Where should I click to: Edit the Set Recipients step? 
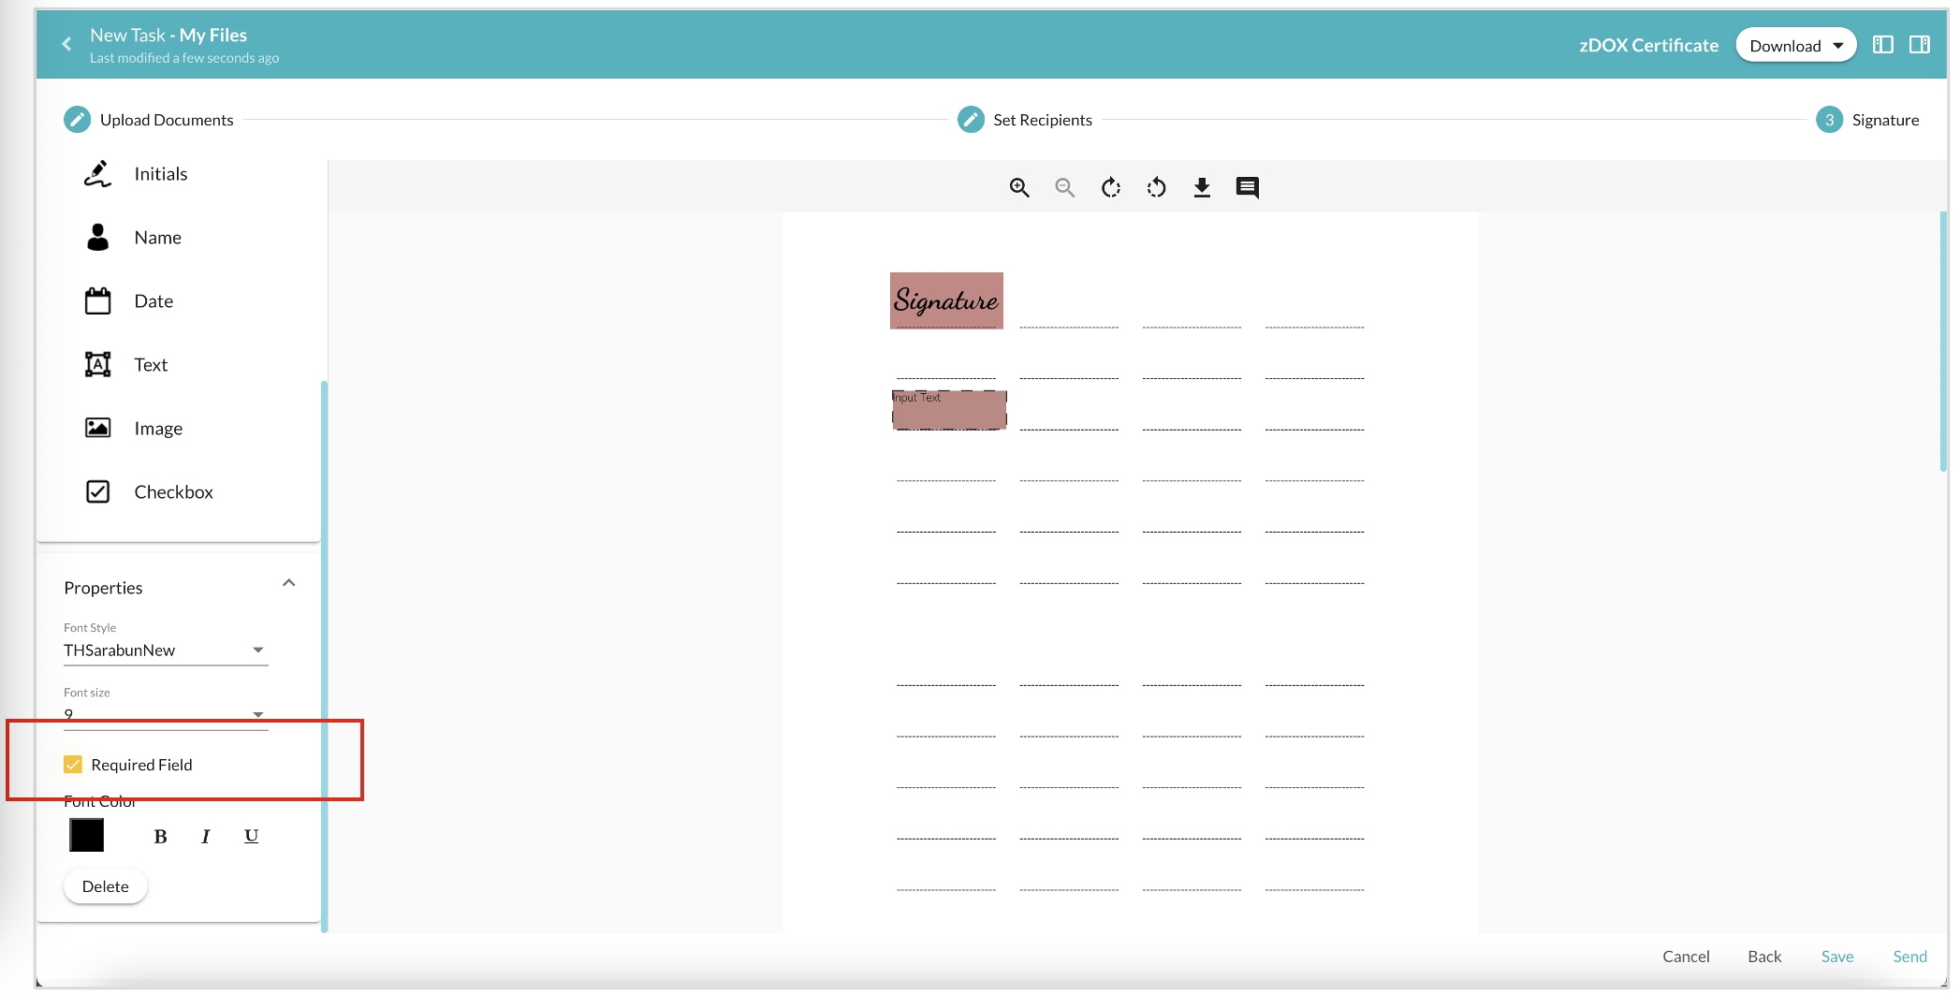971,120
